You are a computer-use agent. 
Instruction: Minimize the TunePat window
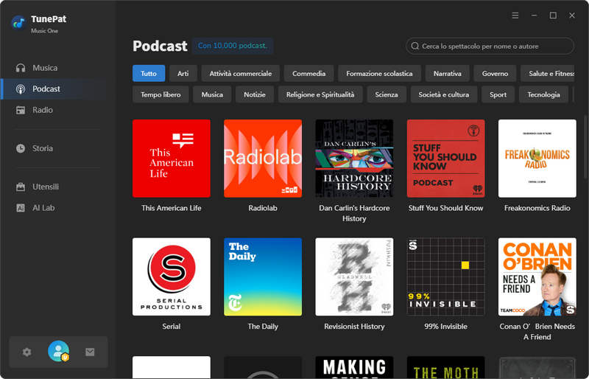tap(535, 15)
